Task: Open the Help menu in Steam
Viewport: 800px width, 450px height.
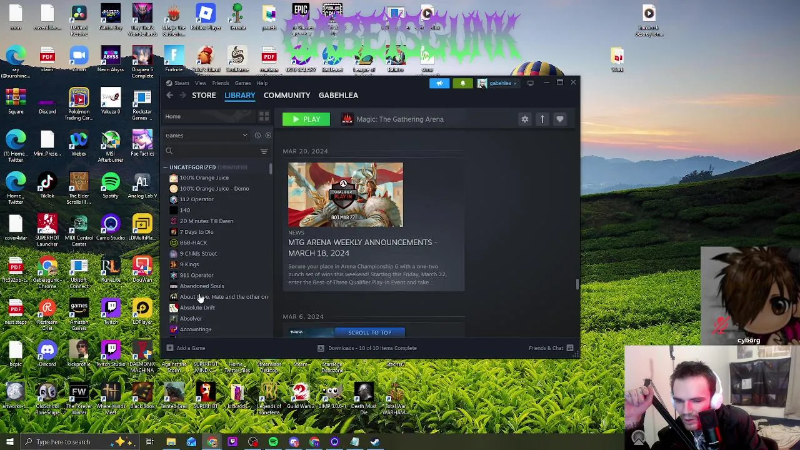Action: point(262,83)
